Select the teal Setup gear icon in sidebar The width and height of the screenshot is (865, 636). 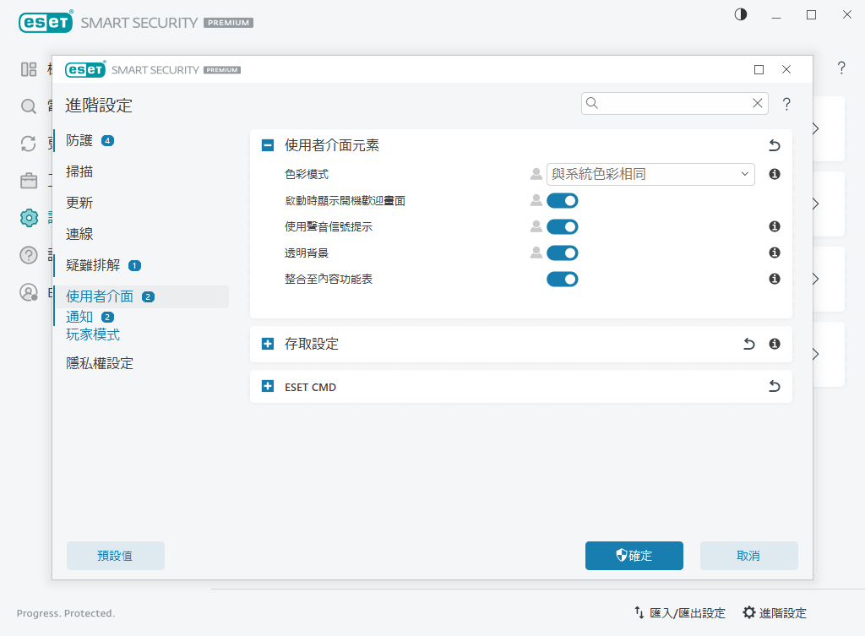point(28,218)
